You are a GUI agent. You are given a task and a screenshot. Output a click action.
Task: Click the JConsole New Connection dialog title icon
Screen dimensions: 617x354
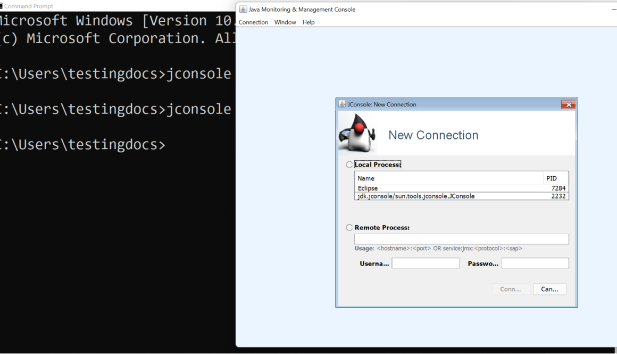(342, 104)
